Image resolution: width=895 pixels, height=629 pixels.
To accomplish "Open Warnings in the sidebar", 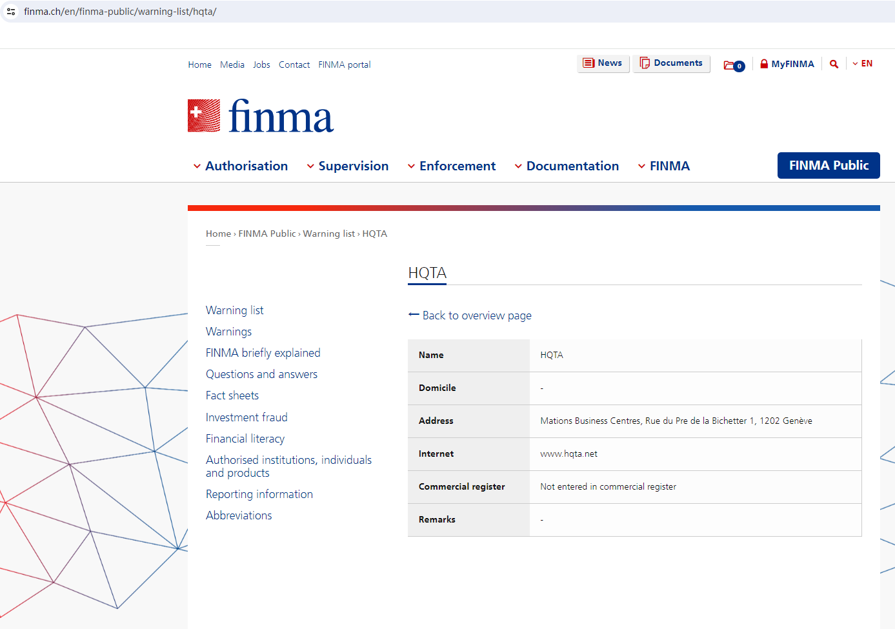I will pyautogui.click(x=229, y=332).
